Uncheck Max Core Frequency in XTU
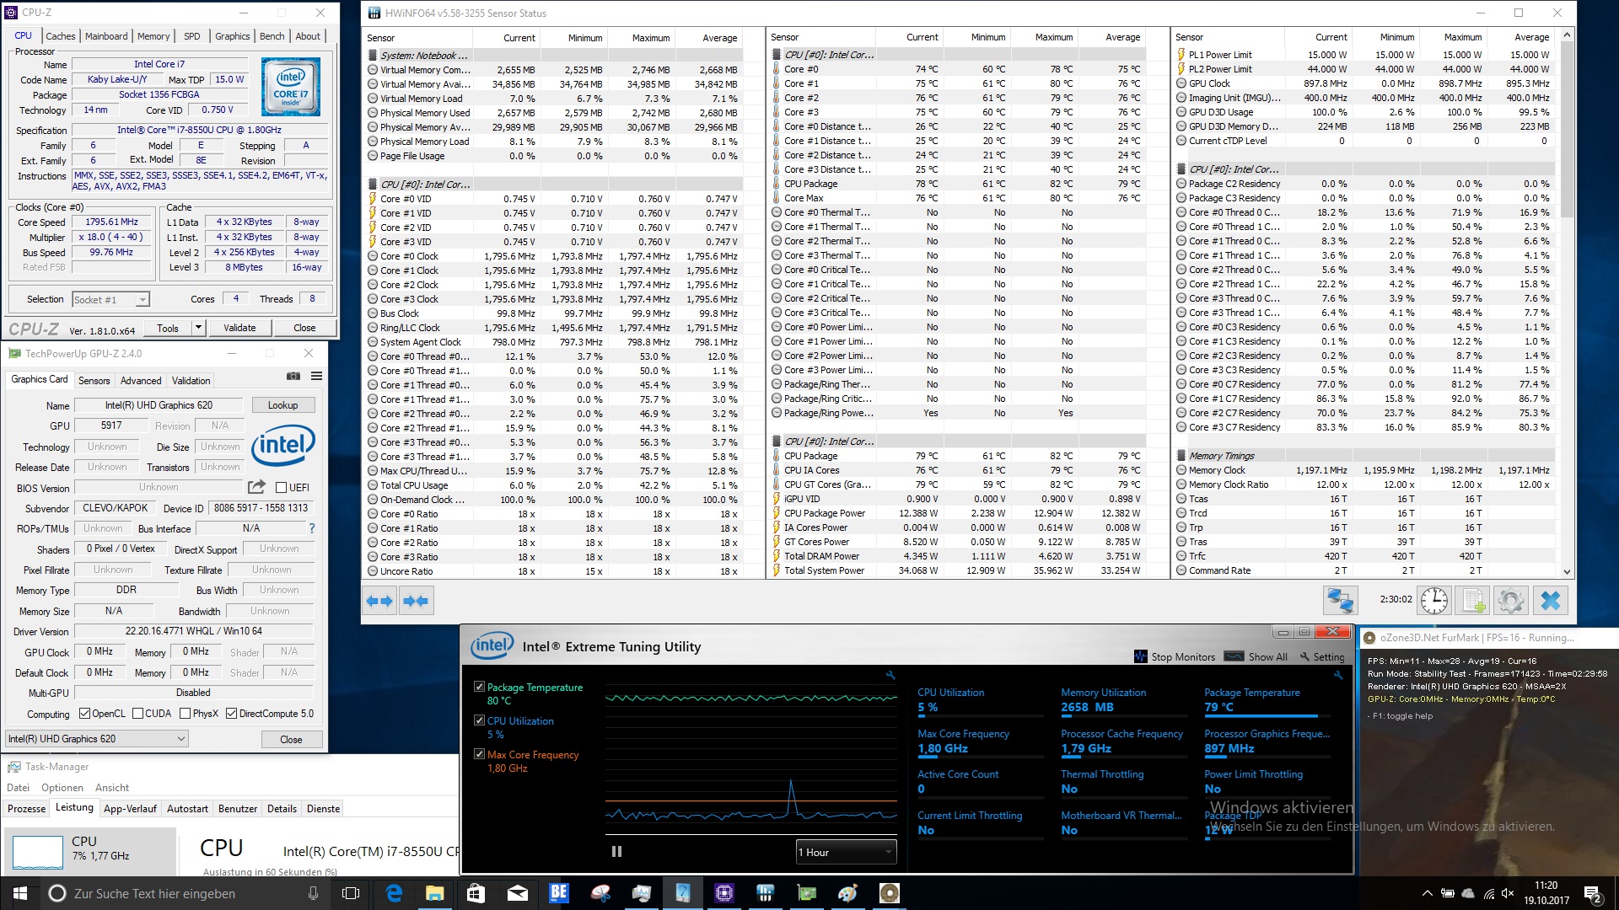This screenshot has height=910, width=1619. [479, 754]
